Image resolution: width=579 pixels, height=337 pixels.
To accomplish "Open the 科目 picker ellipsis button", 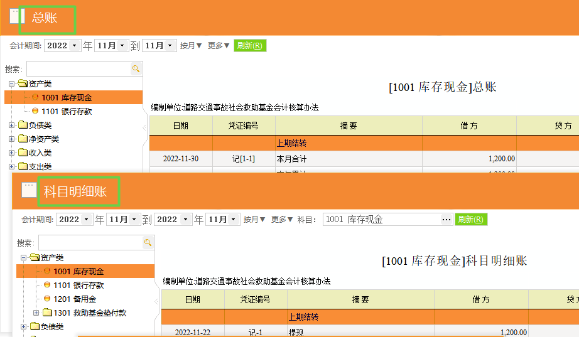I will (x=446, y=220).
